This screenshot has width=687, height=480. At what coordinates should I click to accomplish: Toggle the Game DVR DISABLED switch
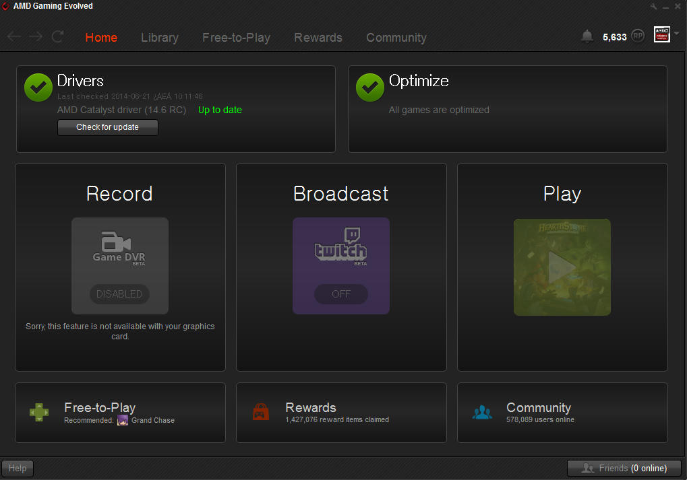point(119,294)
